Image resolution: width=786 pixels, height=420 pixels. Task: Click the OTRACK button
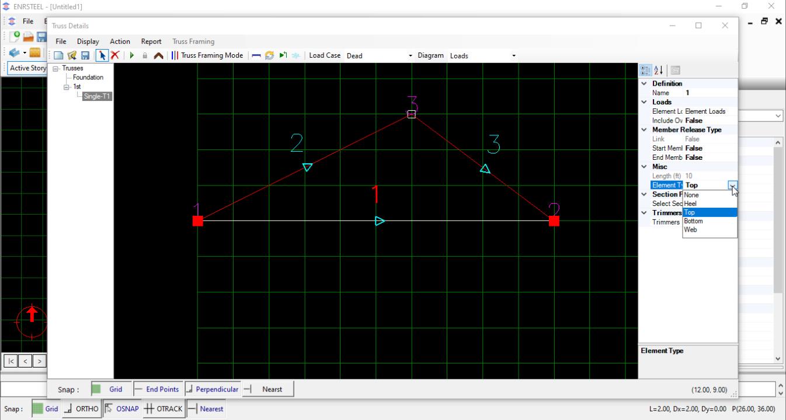pos(164,409)
